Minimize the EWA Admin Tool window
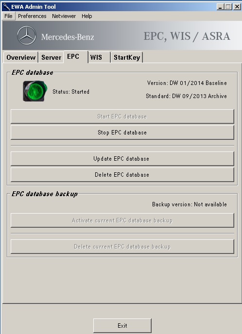 point(220,7)
